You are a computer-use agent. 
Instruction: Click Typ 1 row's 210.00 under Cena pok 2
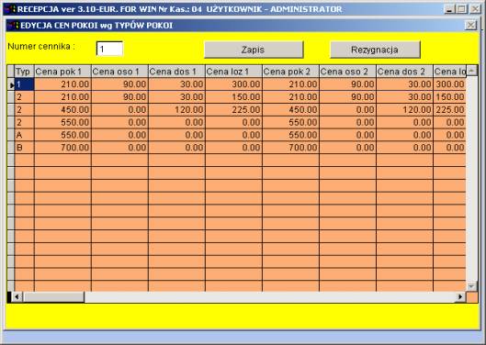tap(290, 84)
